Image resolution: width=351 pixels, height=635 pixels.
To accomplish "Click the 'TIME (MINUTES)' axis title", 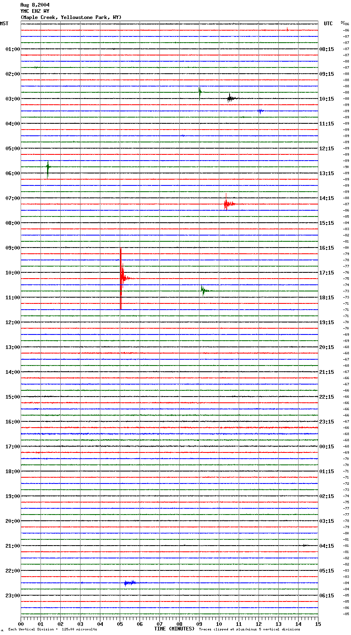I will click(x=174, y=629).
